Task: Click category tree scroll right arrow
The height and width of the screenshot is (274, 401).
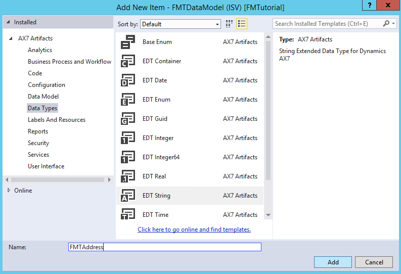Action: [109, 179]
